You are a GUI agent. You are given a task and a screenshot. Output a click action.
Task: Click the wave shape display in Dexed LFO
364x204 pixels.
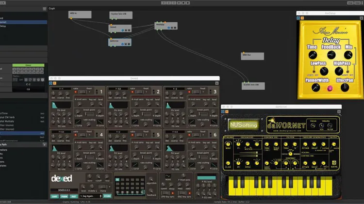[168, 176]
